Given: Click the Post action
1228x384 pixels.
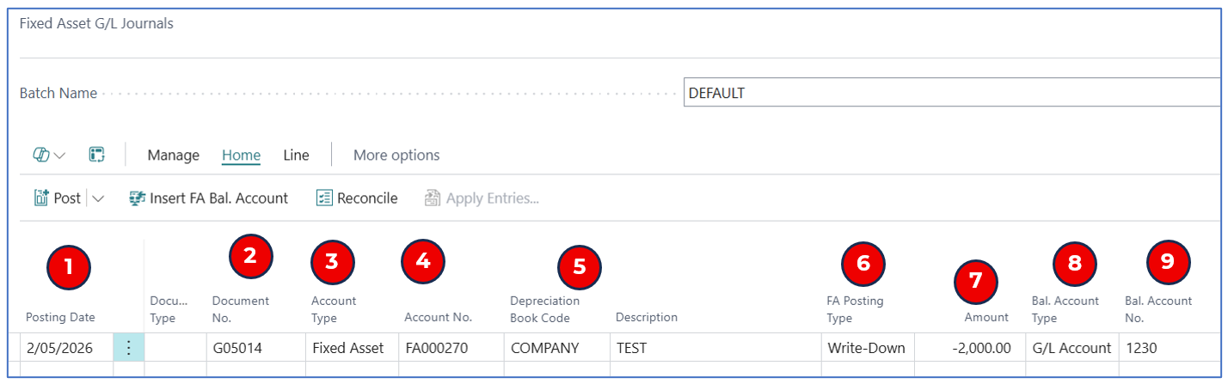Looking at the screenshot, I should pyautogui.click(x=57, y=198).
